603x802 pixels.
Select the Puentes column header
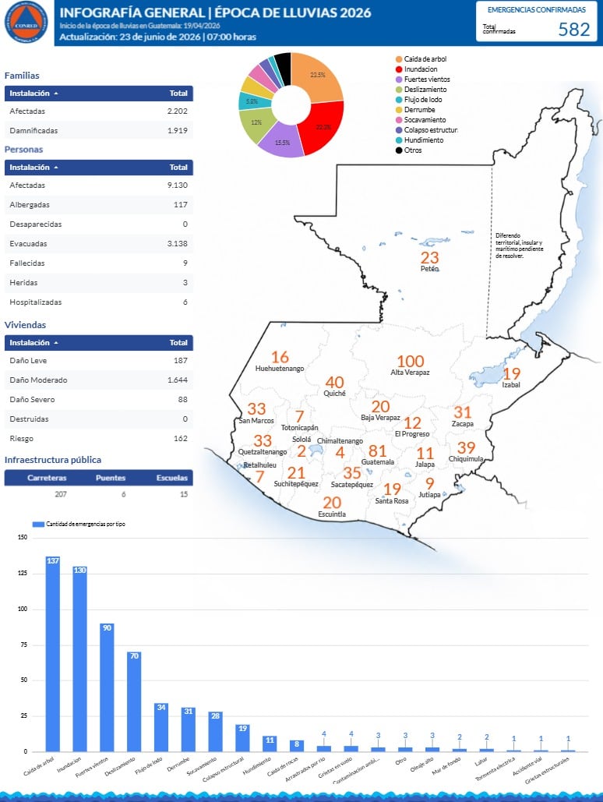[x=111, y=478]
